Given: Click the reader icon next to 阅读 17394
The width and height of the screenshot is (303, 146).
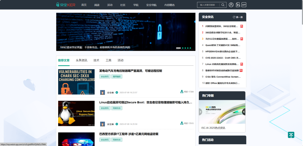Looking at the screenshot, I should (182, 92).
